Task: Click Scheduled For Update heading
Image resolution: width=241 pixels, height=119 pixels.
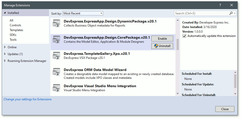Action: point(198,84)
